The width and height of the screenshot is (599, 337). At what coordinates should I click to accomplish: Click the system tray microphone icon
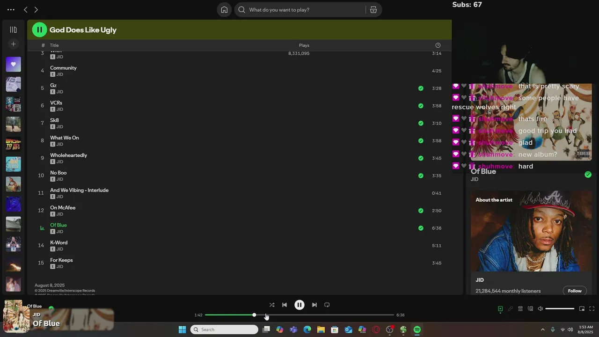point(553,330)
